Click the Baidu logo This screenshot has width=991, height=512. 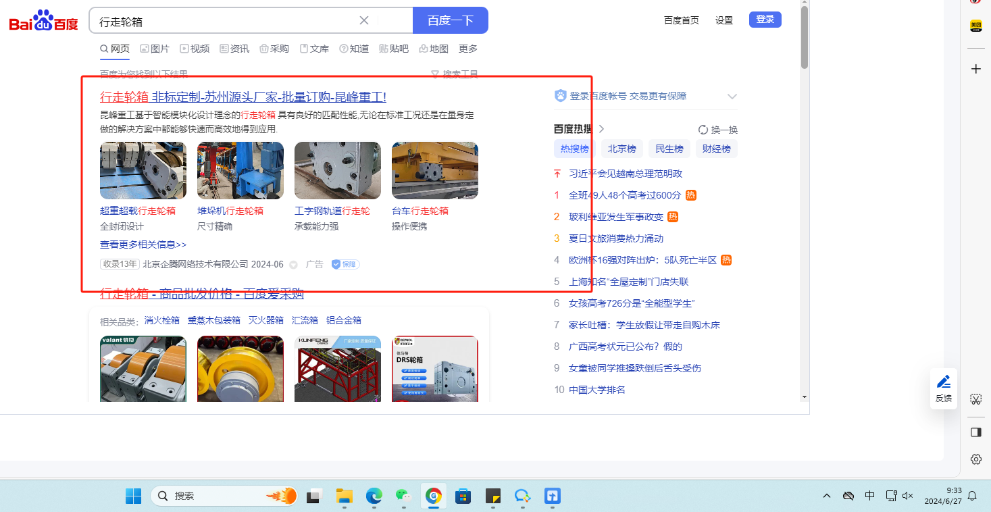[43, 21]
